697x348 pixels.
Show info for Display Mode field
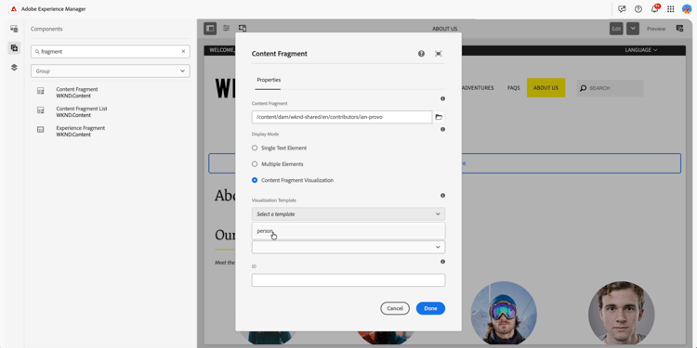[x=442, y=130]
